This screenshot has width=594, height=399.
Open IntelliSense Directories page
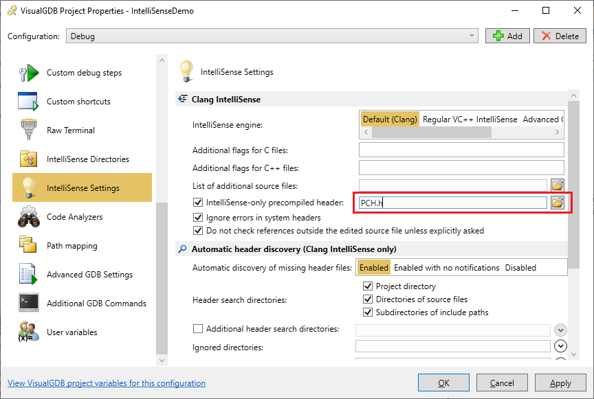click(82, 159)
